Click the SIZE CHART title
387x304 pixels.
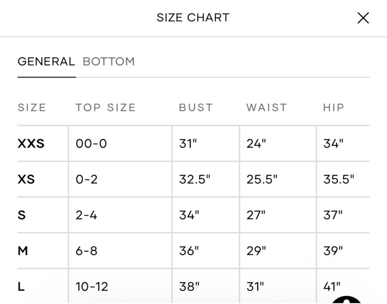[x=193, y=17]
